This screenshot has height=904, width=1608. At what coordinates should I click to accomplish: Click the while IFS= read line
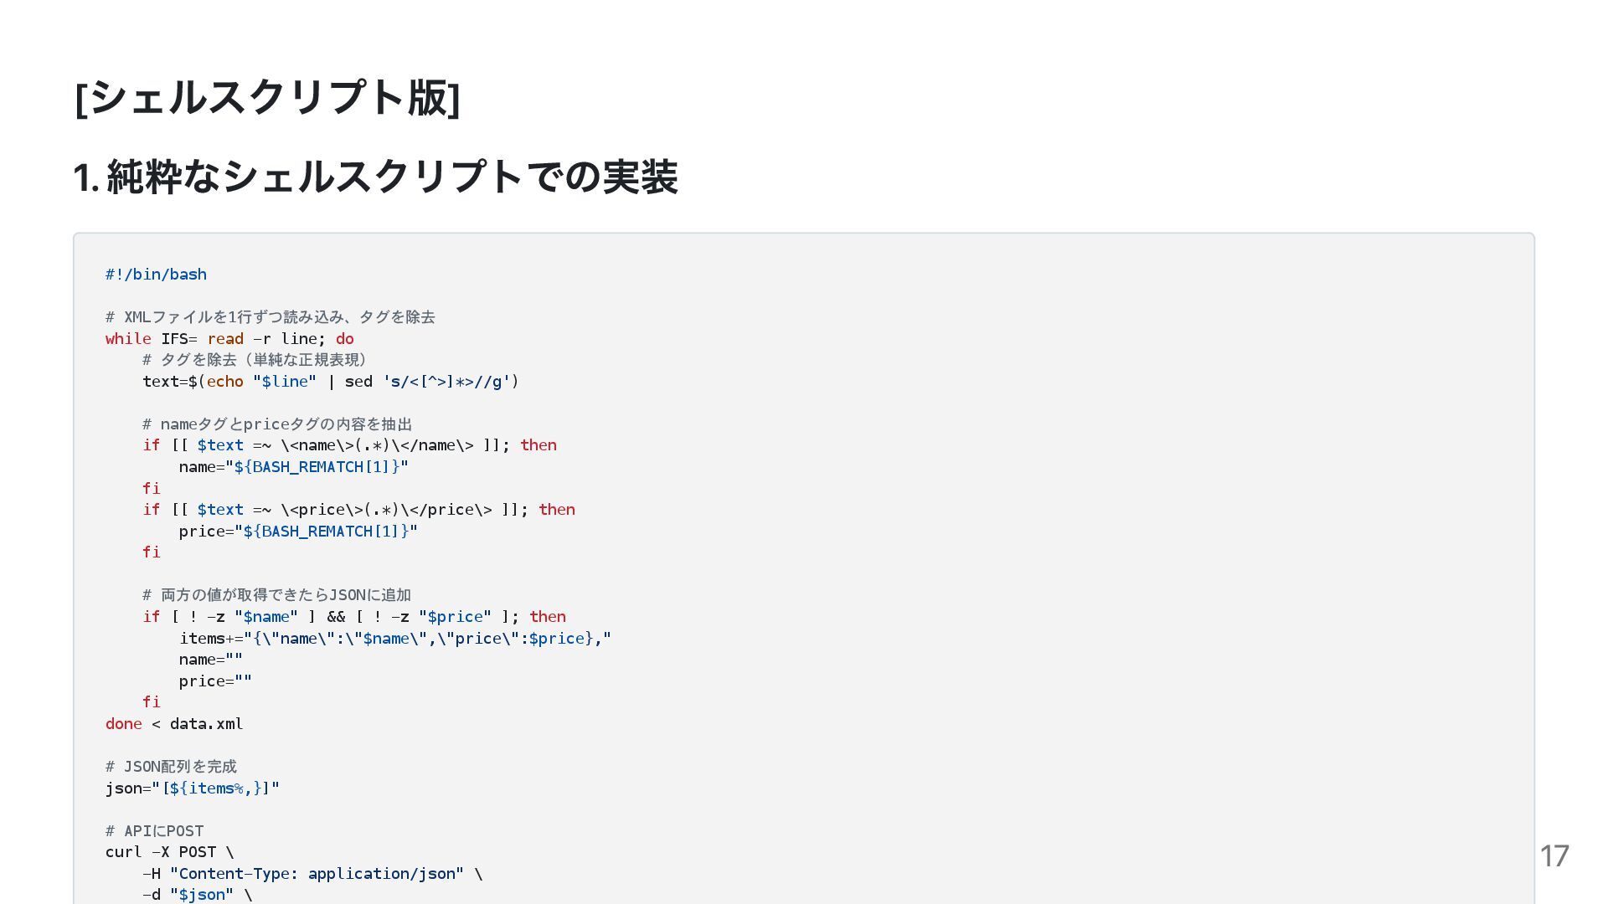[x=229, y=339]
